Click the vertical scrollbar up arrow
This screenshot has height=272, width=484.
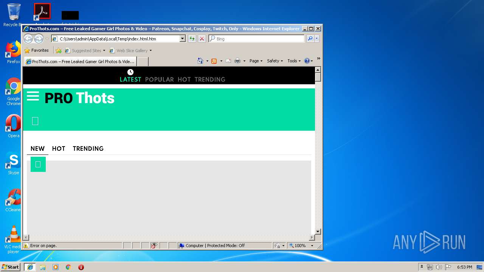(318, 70)
